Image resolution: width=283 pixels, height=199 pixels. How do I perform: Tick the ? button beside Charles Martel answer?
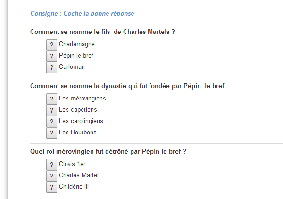pyautogui.click(x=51, y=176)
